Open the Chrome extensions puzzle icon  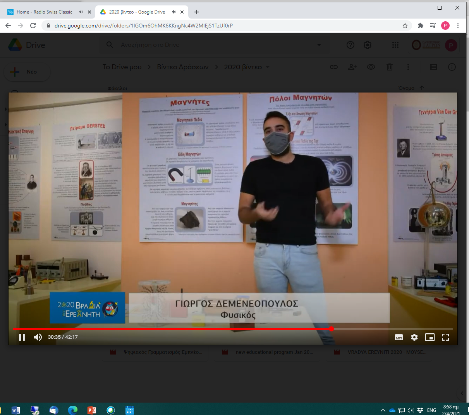click(421, 26)
